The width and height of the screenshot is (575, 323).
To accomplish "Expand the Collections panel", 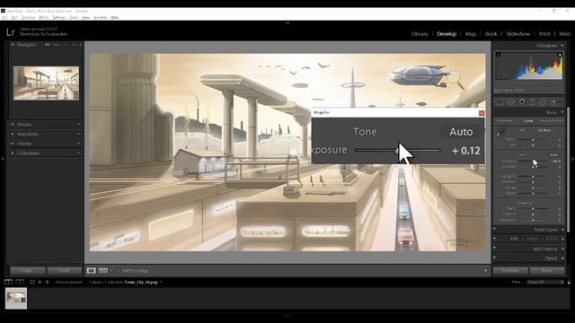I will (13, 153).
